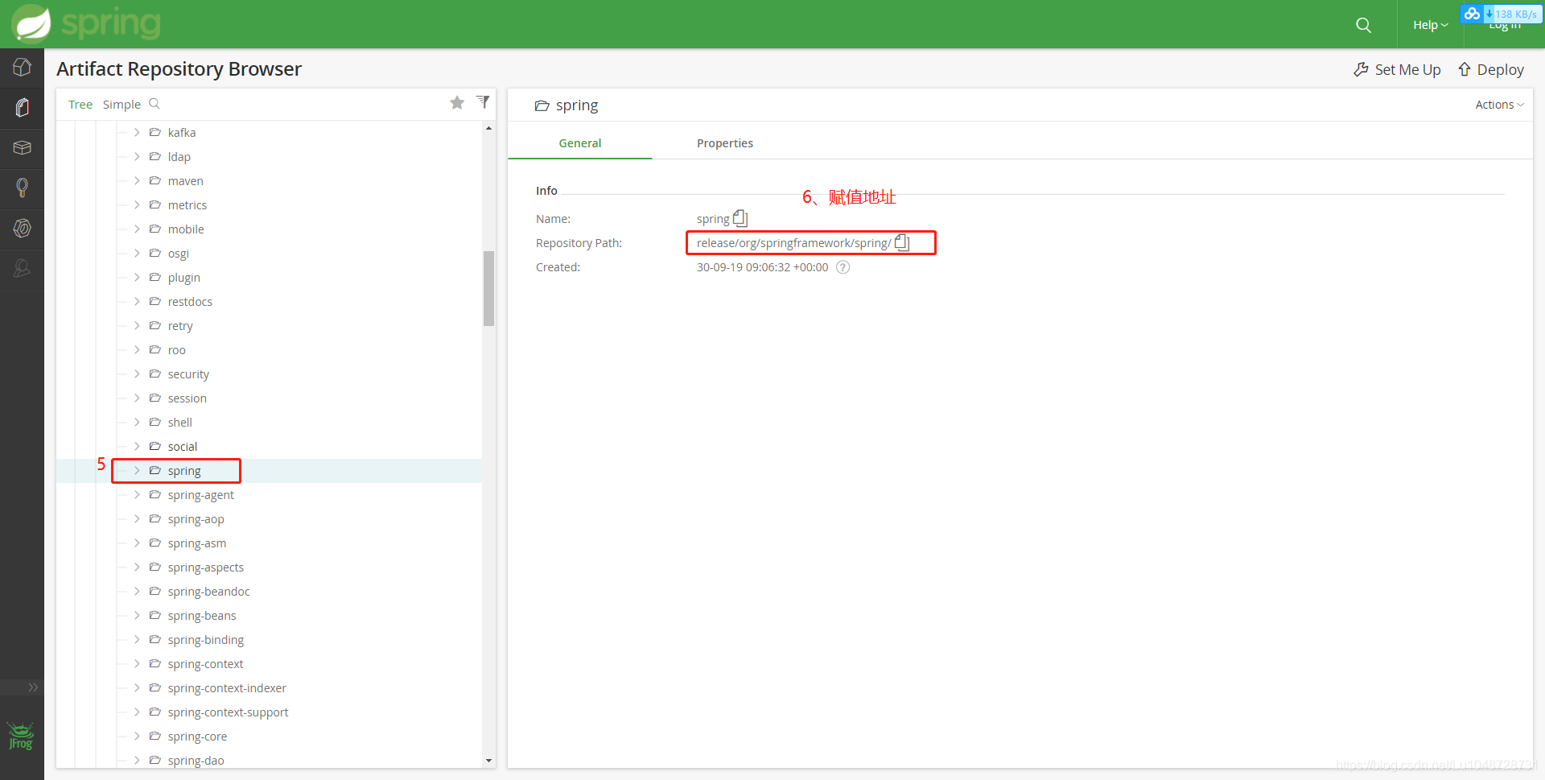Click folder icon of kafka row
This screenshot has height=780, width=1545.
click(x=155, y=132)
